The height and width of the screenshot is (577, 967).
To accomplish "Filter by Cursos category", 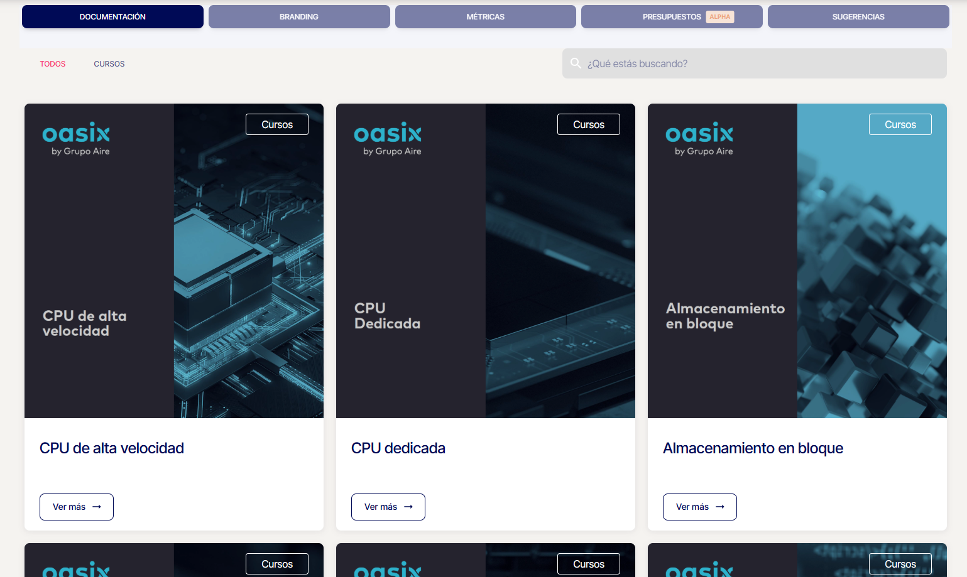I will (109, 64).
